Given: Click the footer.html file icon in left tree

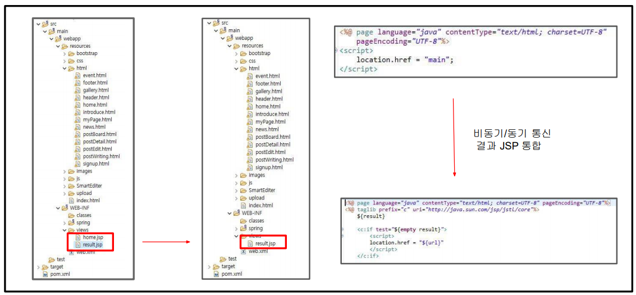Looking at the screenshot, I should coord(78,83).
